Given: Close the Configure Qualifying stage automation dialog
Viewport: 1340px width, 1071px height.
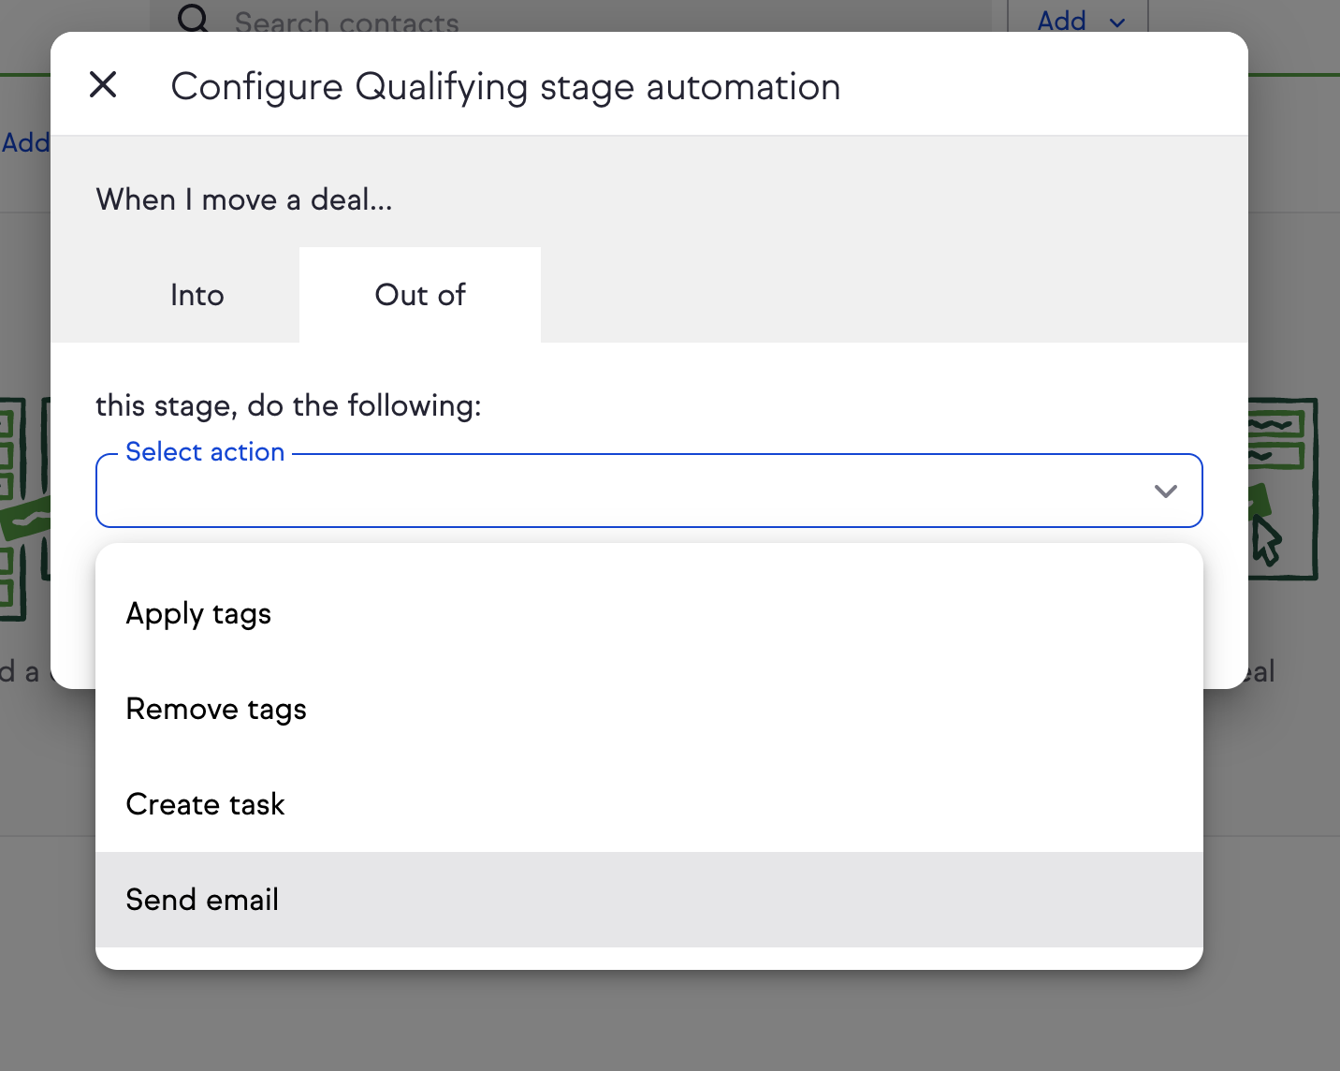Looking at the screenshot, I should click(103, 85).
